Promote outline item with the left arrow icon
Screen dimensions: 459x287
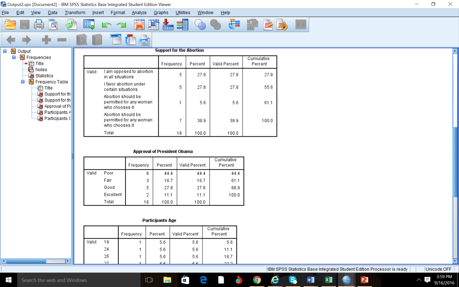coord(11,40)
